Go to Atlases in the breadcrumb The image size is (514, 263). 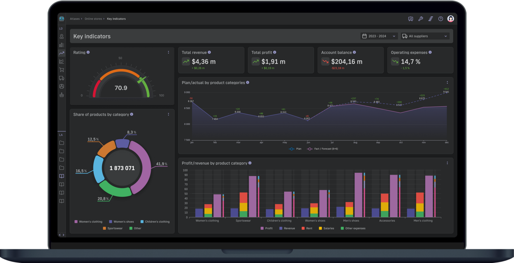pos(75,19)
